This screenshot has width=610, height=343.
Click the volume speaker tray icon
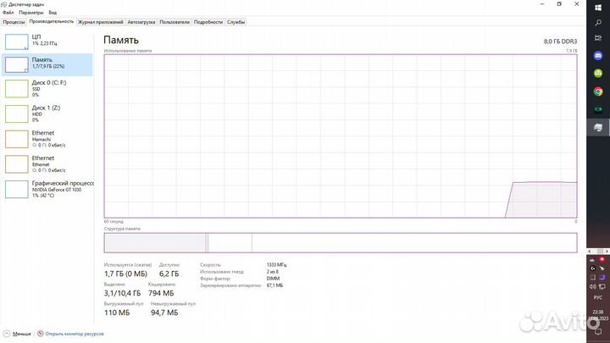[x=592, y=286]
